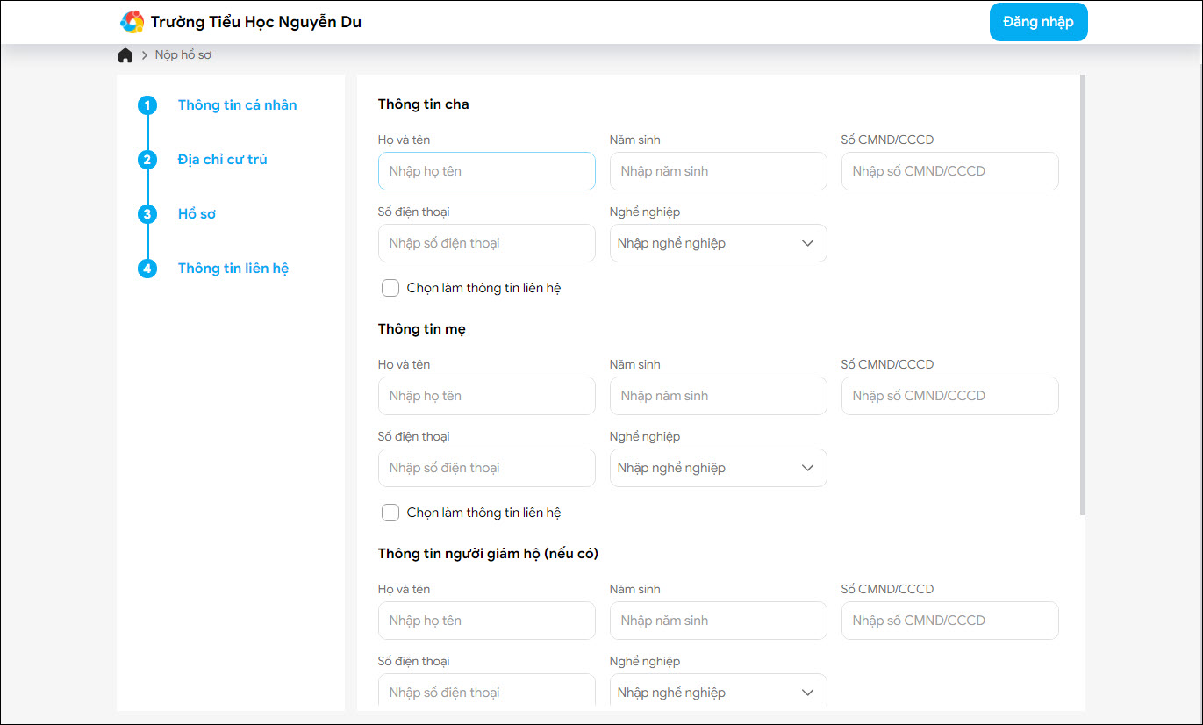The height and width of the screenshot is (725, 1203).
Task: Open guardian's Nghề nghiệp dropdown
Action: (x=718, y=692)
